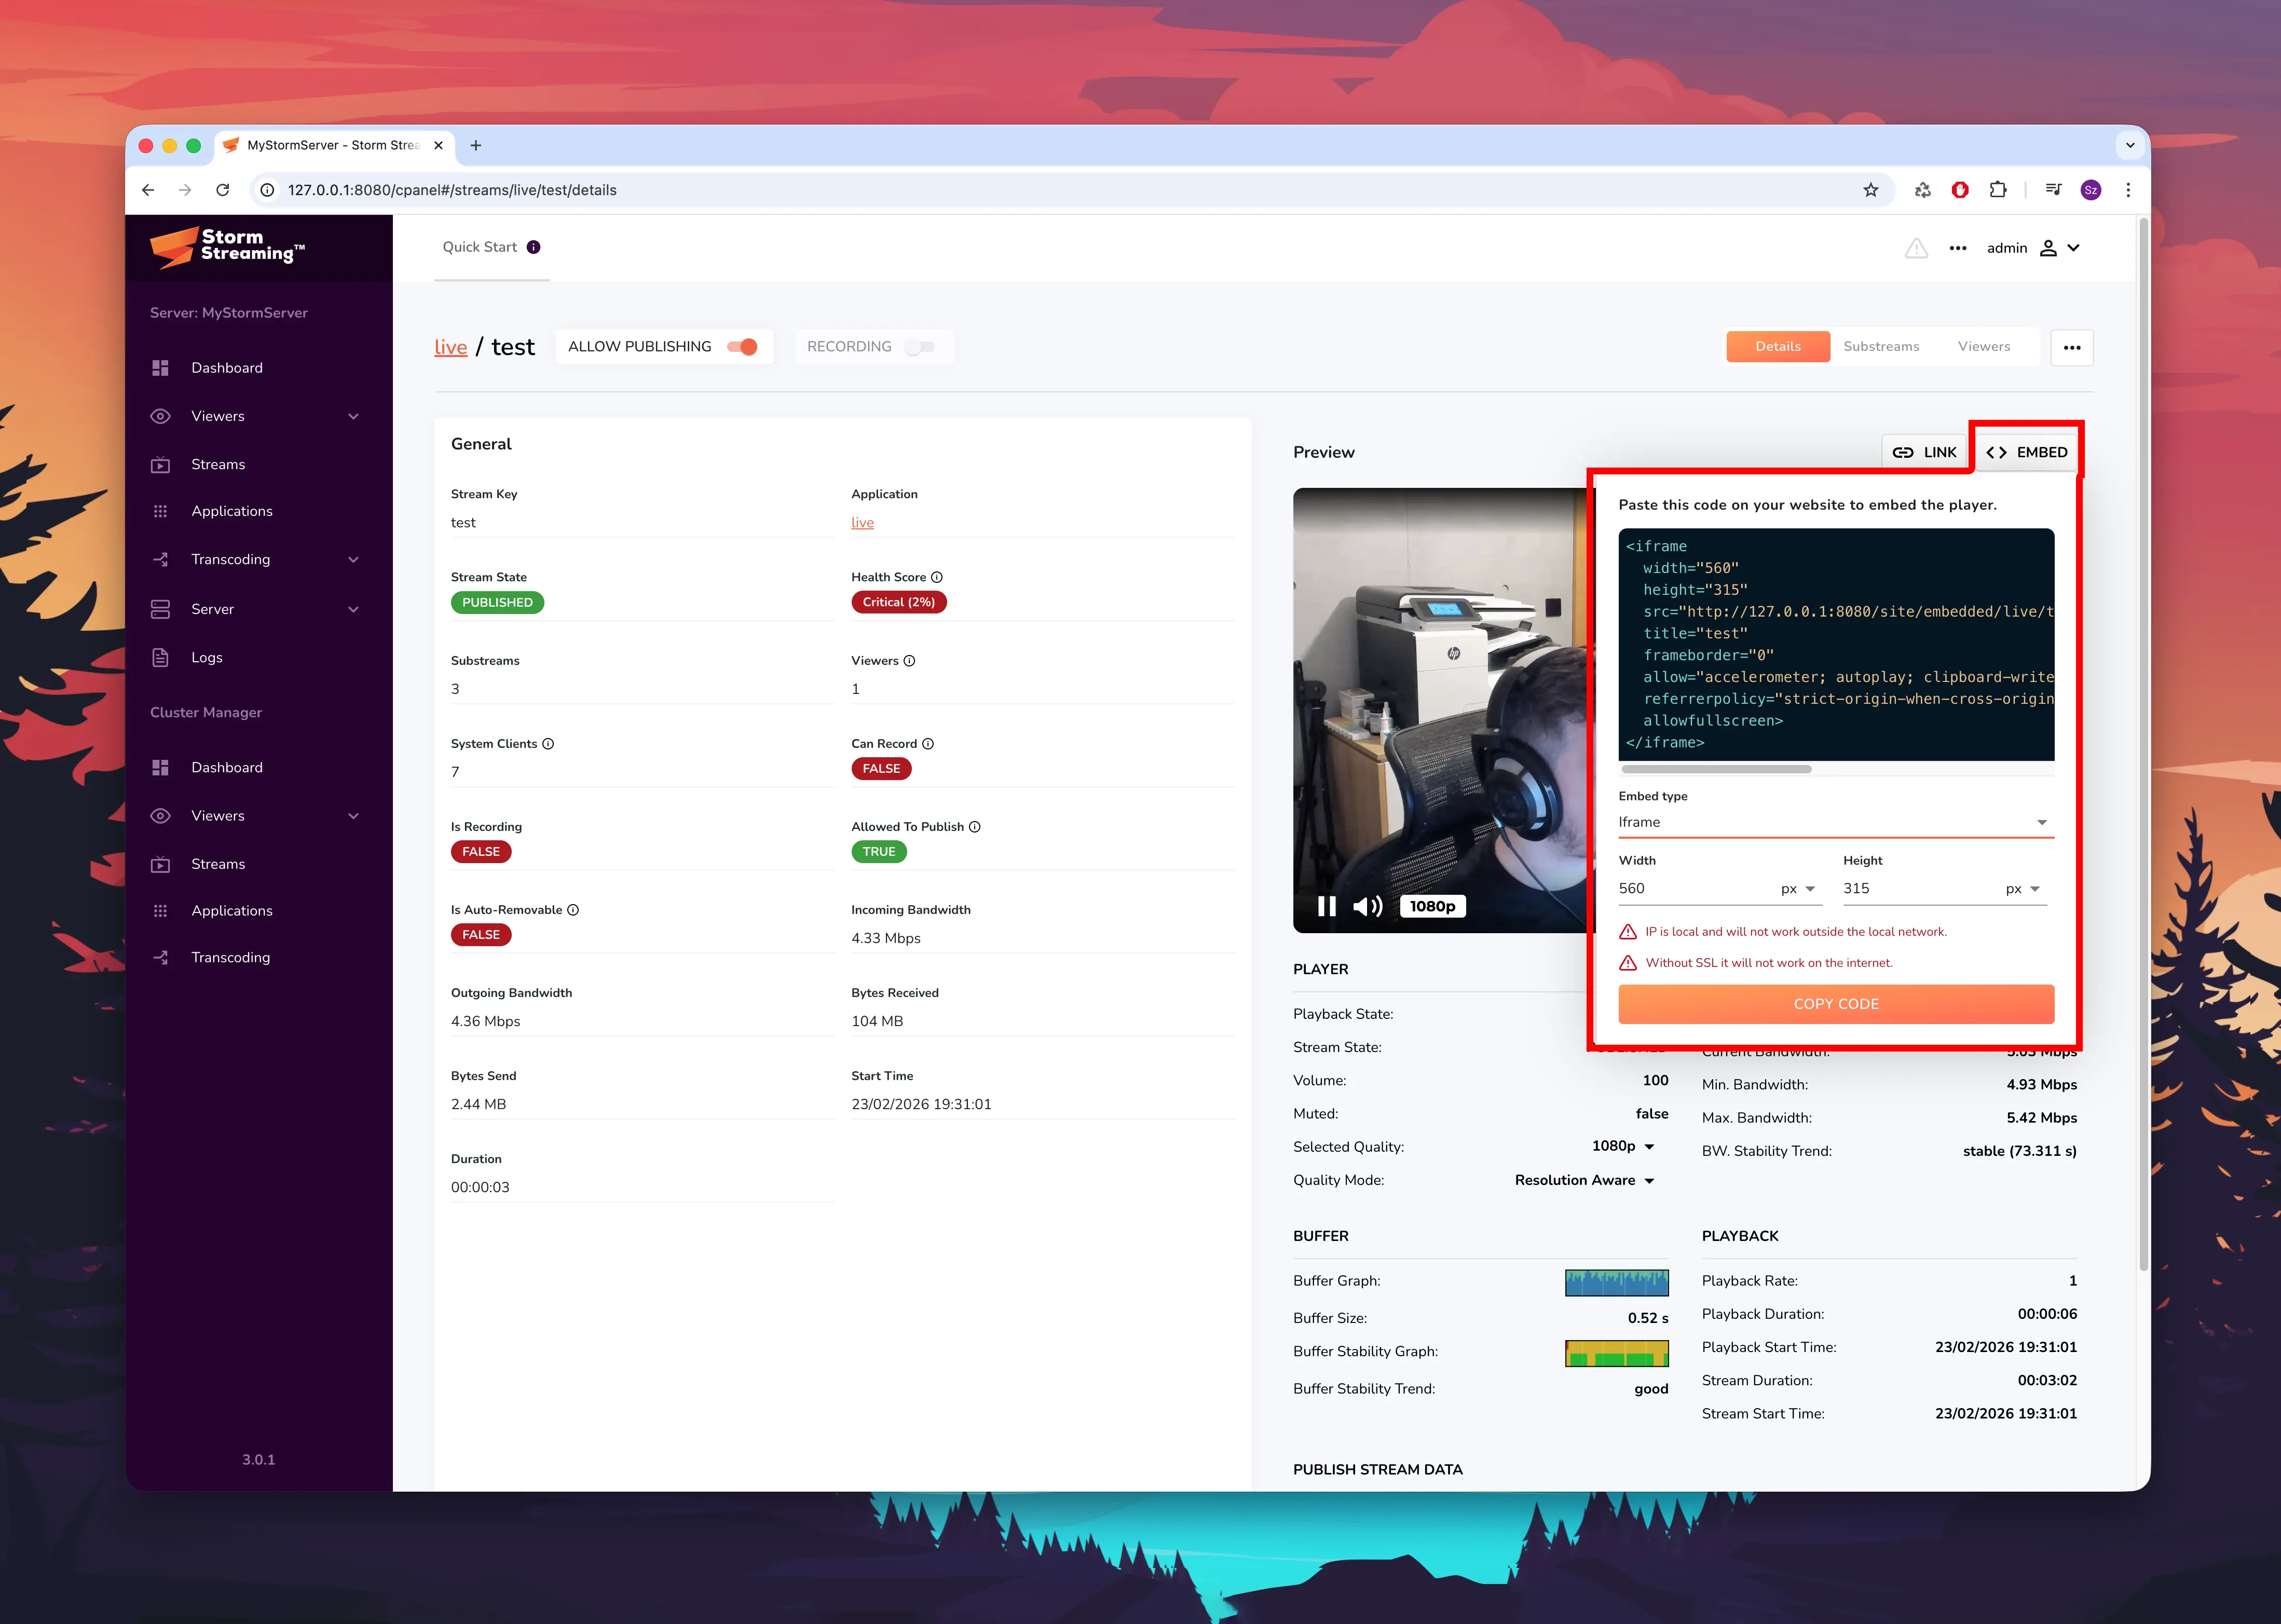2281x1624 pixels.
Task: Click the Quick Start info icon
Action: click(534, 247)
